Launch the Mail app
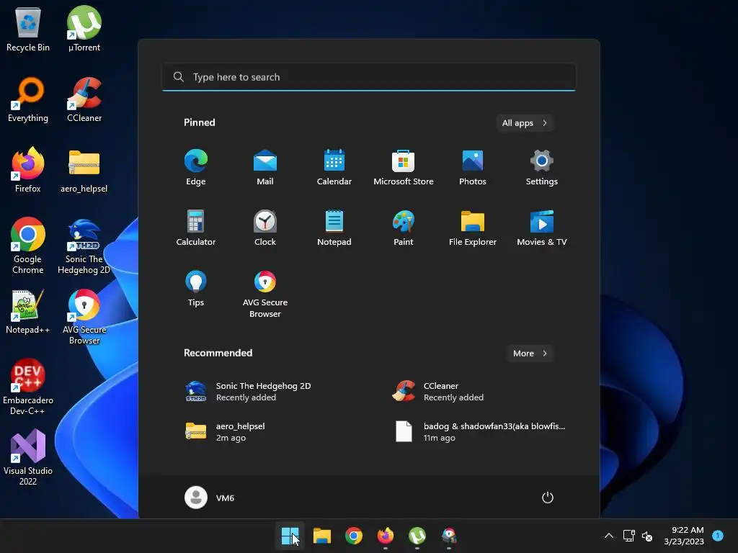The width and height of the screenshot is (738, 553). pos(265,167)
